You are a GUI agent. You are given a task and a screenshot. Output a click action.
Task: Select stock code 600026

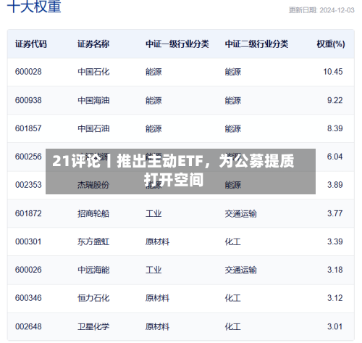pyautogui.click(x=28, y=270)
